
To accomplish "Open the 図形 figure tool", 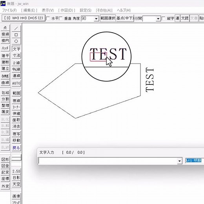I will [x=5, y=159].
